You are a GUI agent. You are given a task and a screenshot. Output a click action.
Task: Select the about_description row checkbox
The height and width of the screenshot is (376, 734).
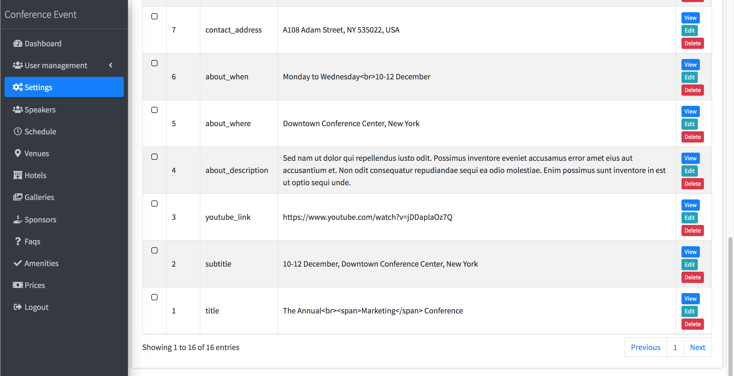click(154, 156)
